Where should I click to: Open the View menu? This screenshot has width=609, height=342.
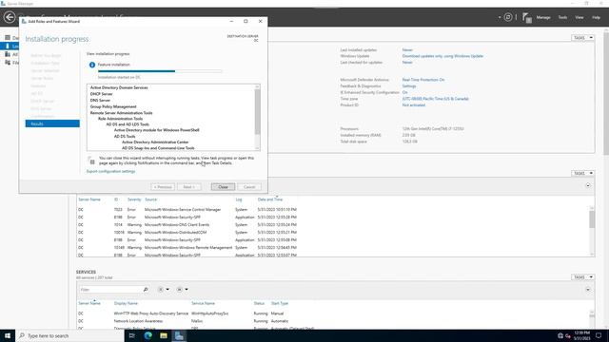(x=580, y=17)
